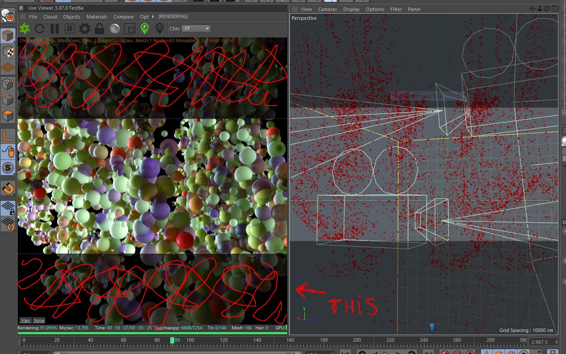Image resolution: width=566 pixels, height=354 pixels.
Task: Click the viewport rotate camera icon
Action: [x=547, y=9]
